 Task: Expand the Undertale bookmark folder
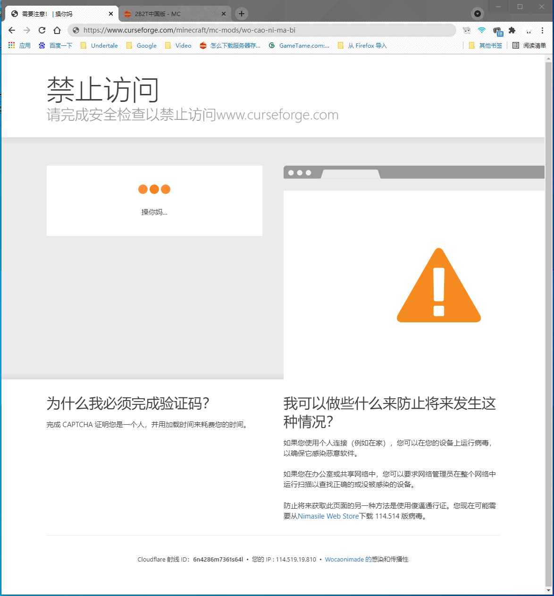point(99,46)
